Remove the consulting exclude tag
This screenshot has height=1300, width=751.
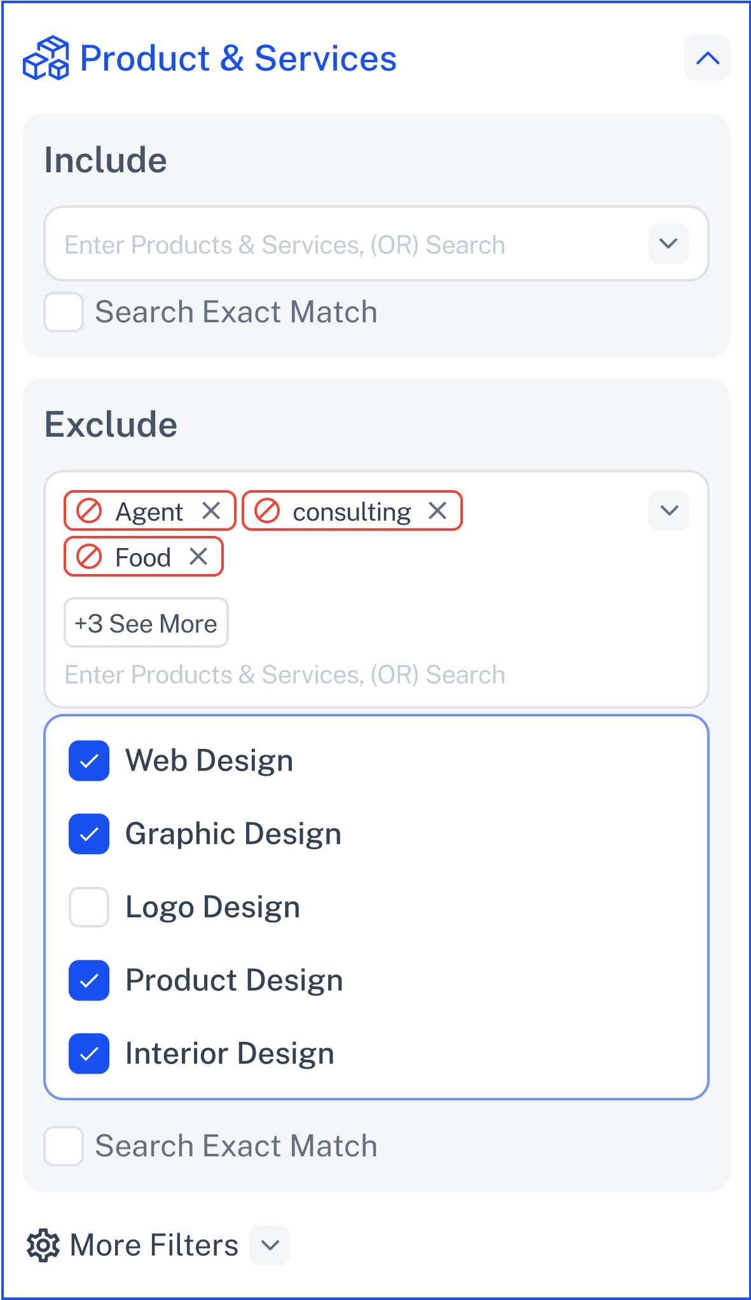pos(438,510)
